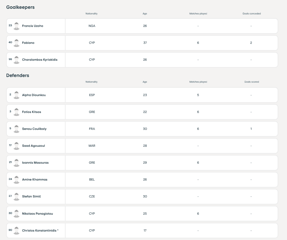Click Ioannis Masouras's avatar icon
Viewport: 287px width, 240px height.
(17, 163)
